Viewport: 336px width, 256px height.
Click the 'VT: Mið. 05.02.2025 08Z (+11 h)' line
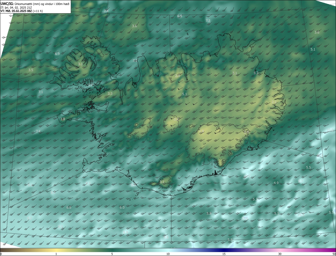click(22, 11)
